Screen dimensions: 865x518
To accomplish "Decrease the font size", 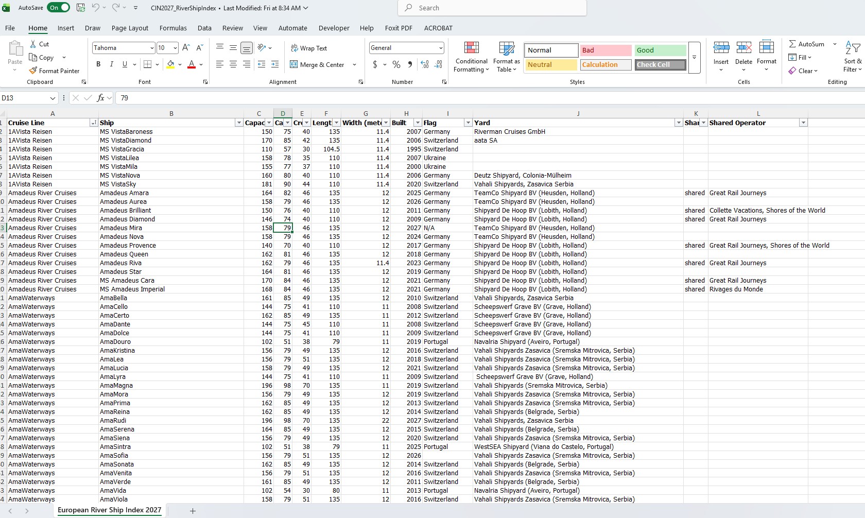I will 200,48.
